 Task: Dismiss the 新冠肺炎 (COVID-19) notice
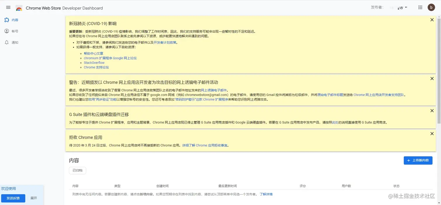click(432, 20)
